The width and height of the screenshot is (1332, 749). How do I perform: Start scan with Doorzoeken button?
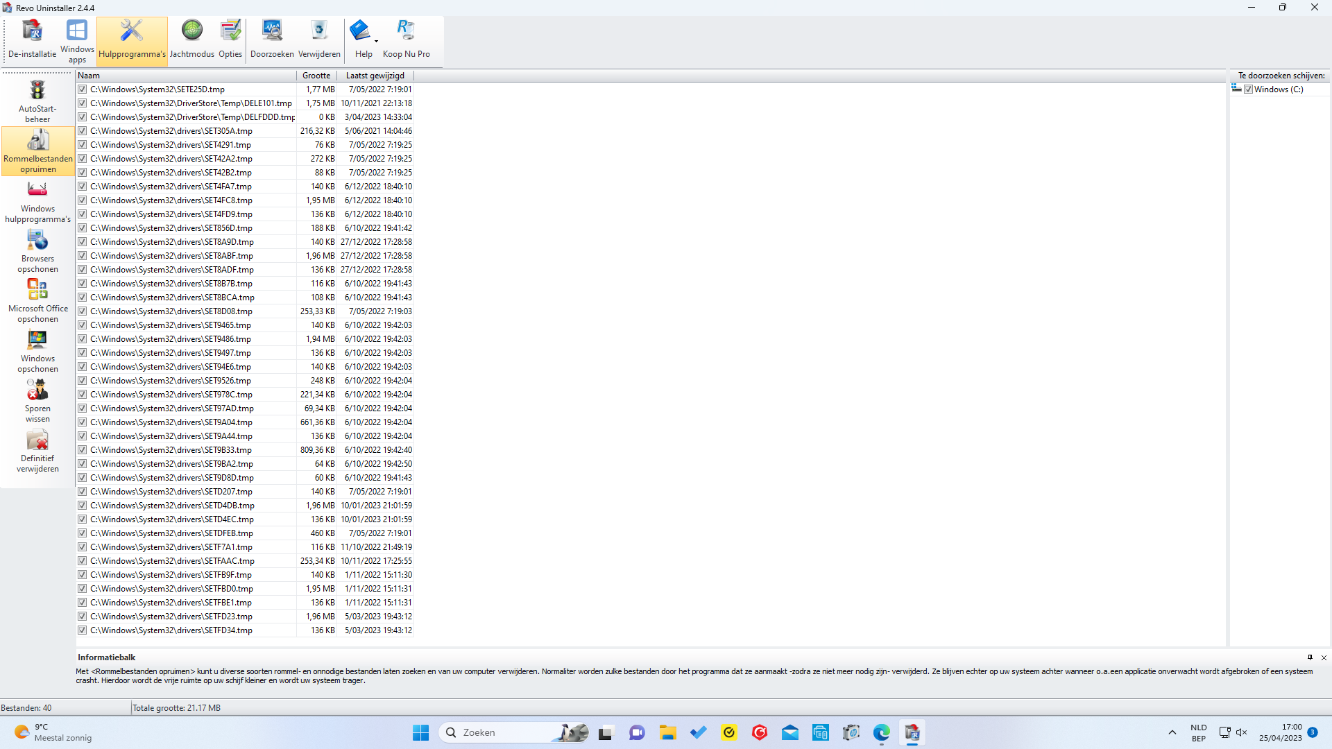click(272, 40)
